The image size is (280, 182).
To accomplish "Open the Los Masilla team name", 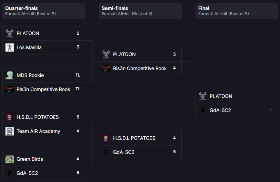I will (29, 47).
